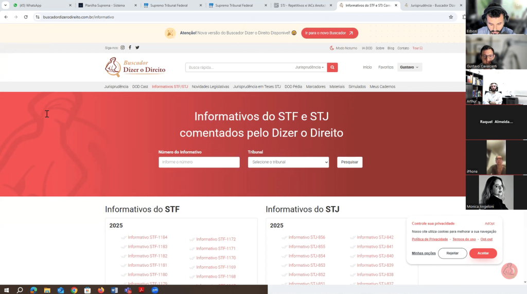The image size is (527, 294).
Task: Go to Favoritos
Action: (x=386, y=67)
